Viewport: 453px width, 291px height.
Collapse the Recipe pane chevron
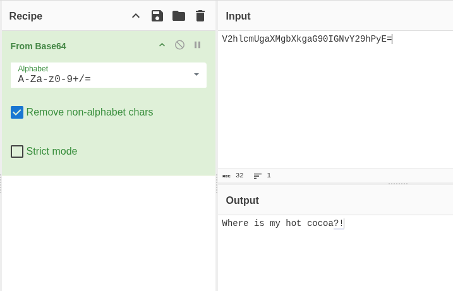click(x=136, y=16)
